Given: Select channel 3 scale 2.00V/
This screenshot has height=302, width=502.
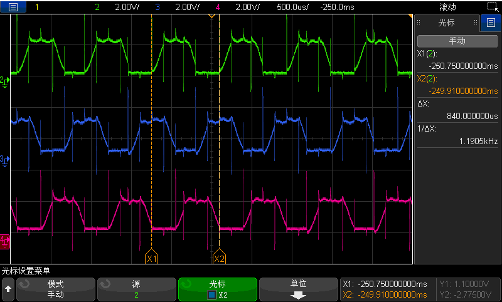Looking at the screenshot, I should tap(187, 7).
